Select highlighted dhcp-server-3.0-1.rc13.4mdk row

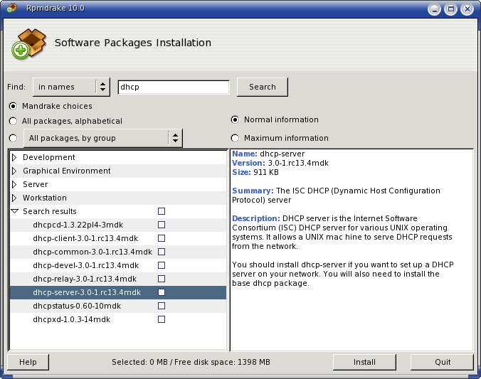(118, 292)
